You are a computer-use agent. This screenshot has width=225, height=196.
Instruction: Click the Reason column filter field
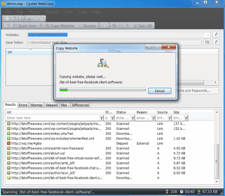point(143,118)
